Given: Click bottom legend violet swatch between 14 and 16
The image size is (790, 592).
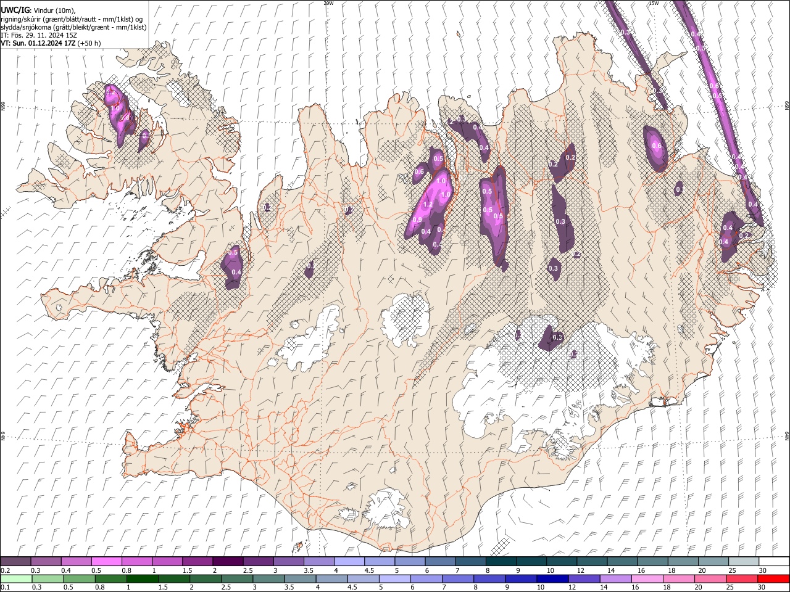Looking at the screenshot, I should click(x=615, y=578).
